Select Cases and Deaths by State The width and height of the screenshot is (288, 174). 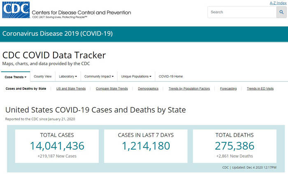[x=26, y=88]
